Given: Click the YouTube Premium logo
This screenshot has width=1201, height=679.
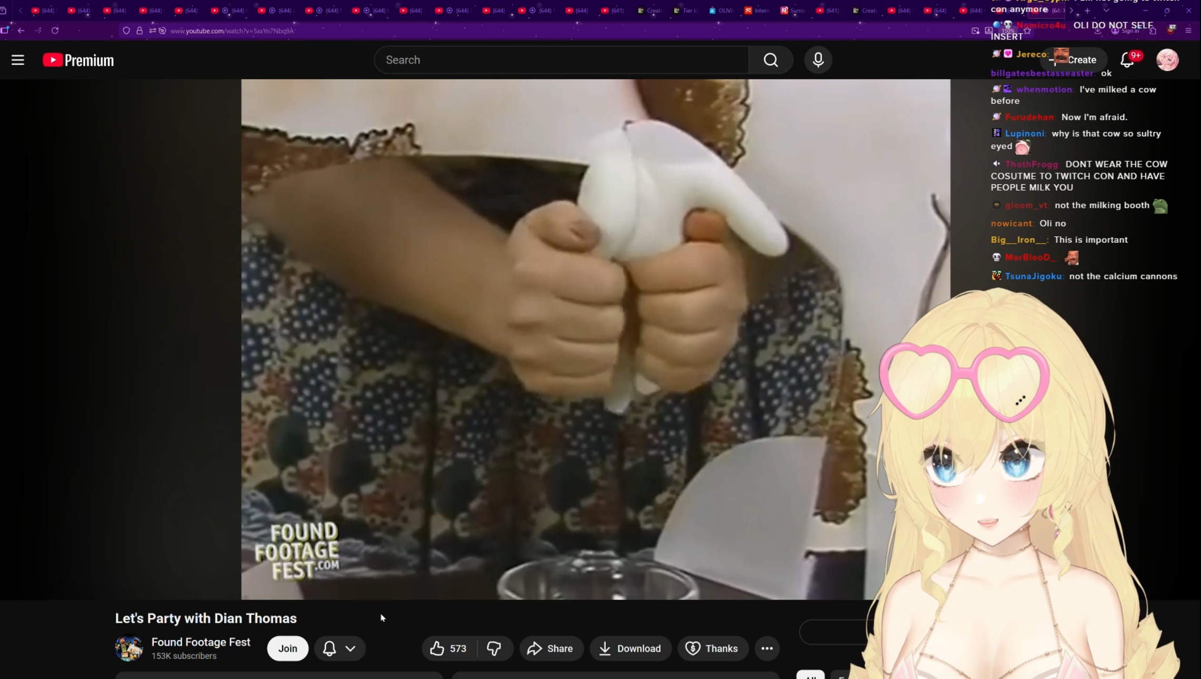Looking at the screenshot, I should click(78, 60).
